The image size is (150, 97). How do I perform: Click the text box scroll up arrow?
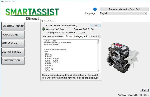pos(98,41)
